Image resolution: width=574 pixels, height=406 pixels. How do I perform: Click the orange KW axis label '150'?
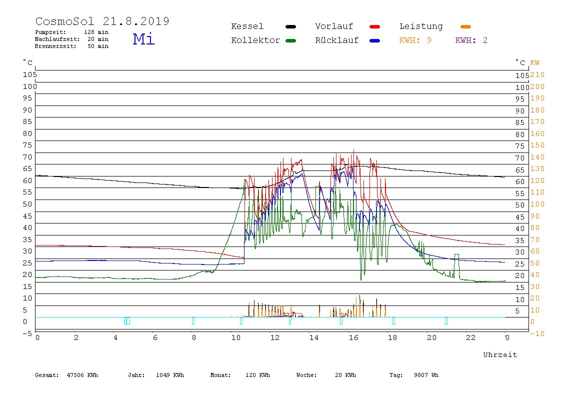coord(537,145)
